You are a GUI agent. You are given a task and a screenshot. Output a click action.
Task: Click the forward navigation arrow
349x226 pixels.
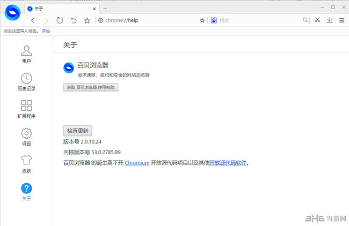[46, 20]
